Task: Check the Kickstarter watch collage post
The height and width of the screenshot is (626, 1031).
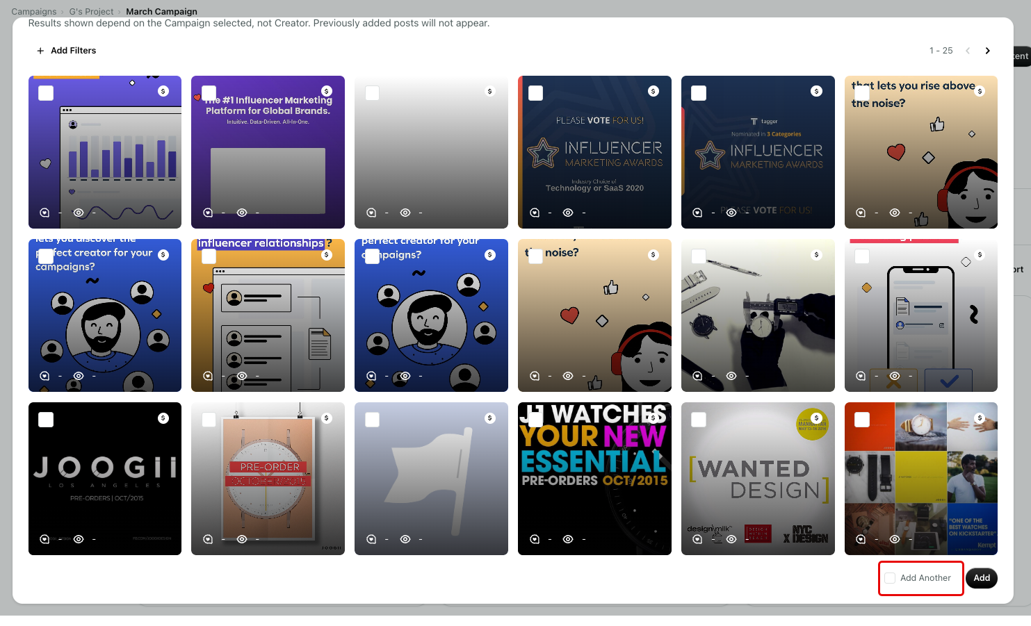Action: coord(862,420)
